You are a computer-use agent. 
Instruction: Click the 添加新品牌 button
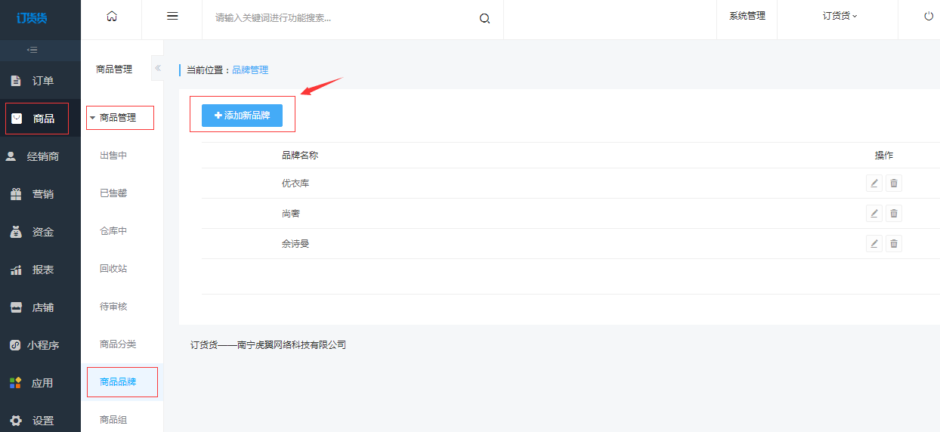click(x=242, y=116)
